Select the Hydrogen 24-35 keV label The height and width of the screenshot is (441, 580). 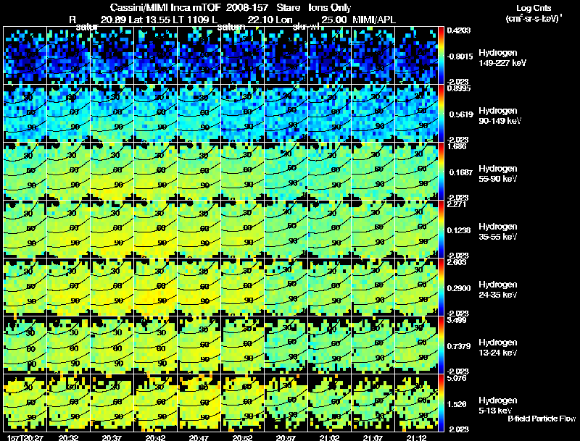point(498,290)
